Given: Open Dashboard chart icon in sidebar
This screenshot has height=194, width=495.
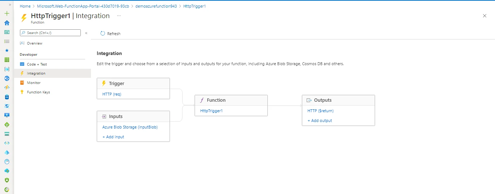Looking at the screenshot, I should point(7,32).
